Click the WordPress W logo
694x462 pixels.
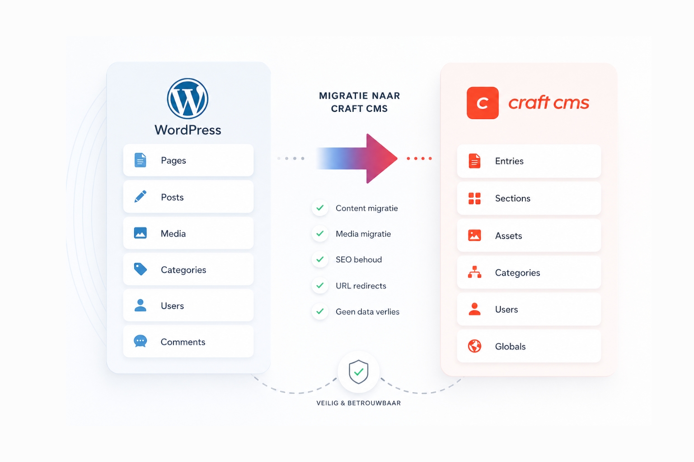pos(188,99)
